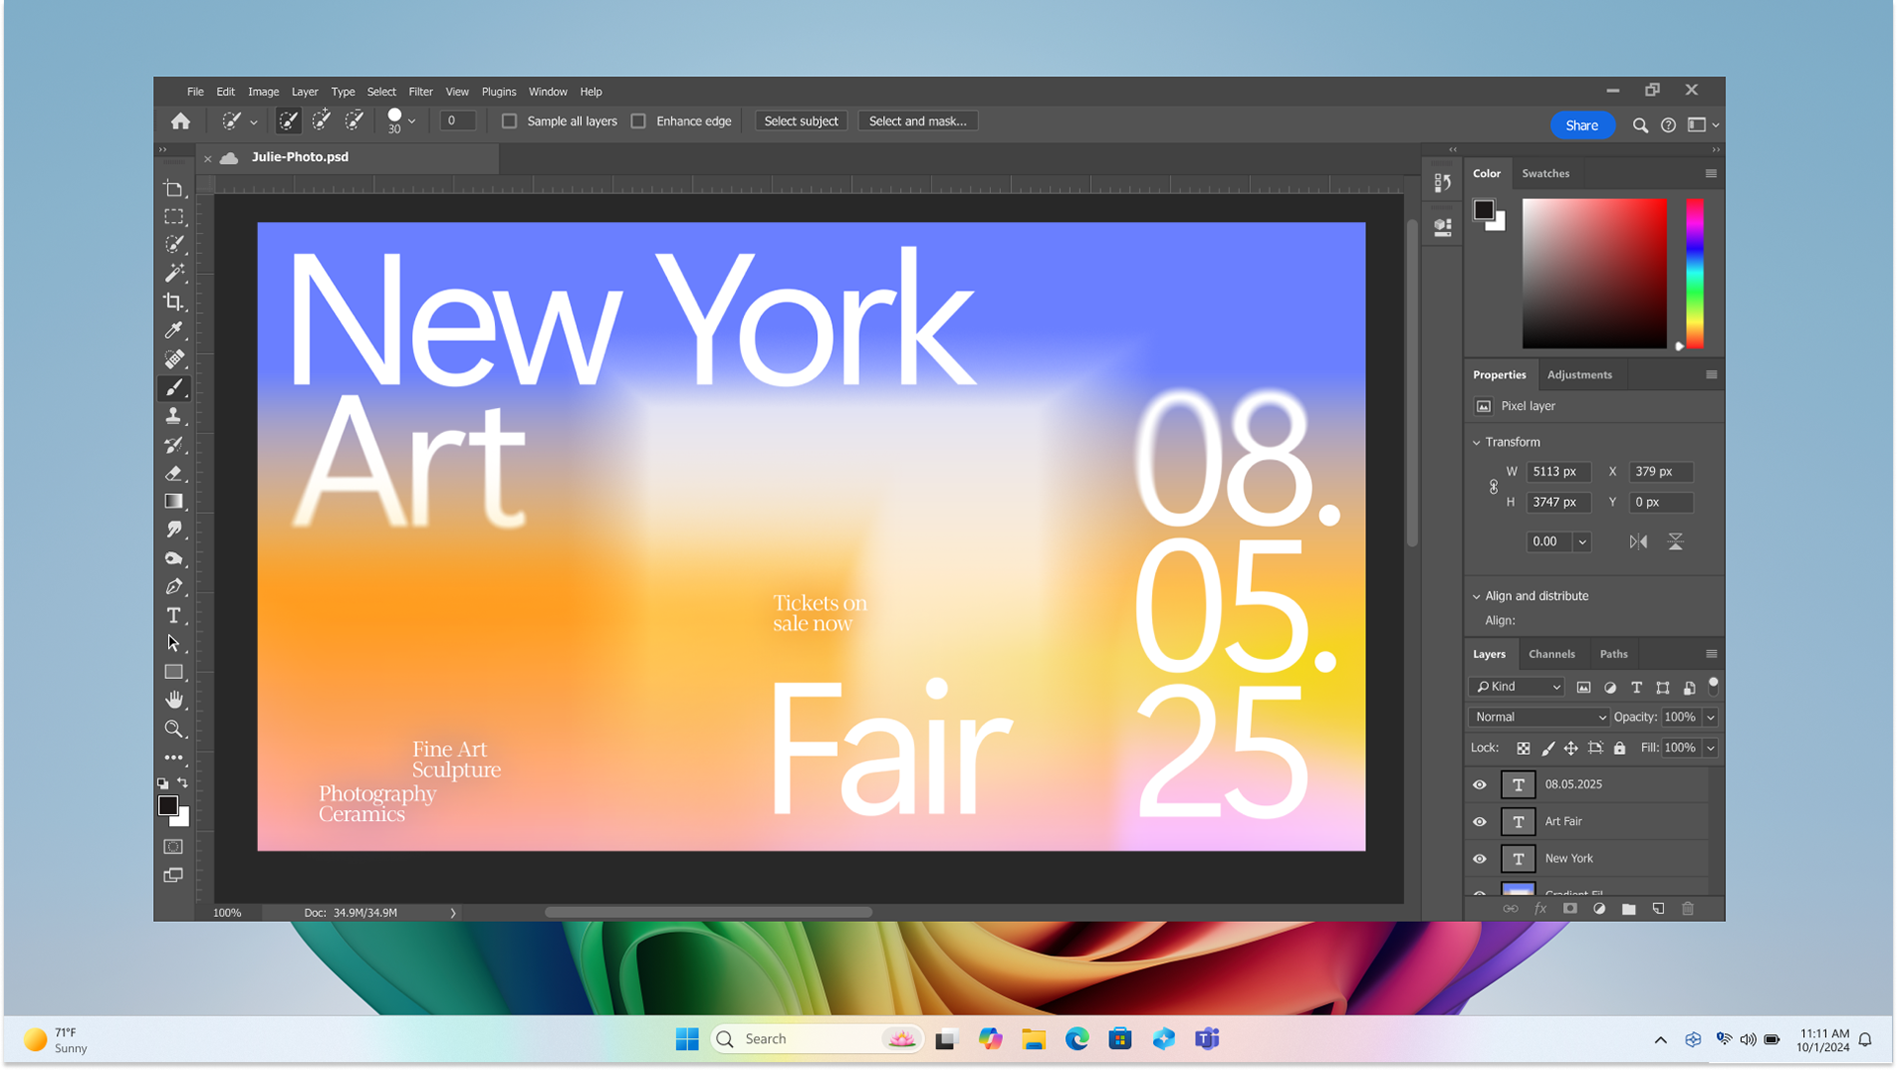Select the Rectangular Marquee tool

[x=174, y=216]
